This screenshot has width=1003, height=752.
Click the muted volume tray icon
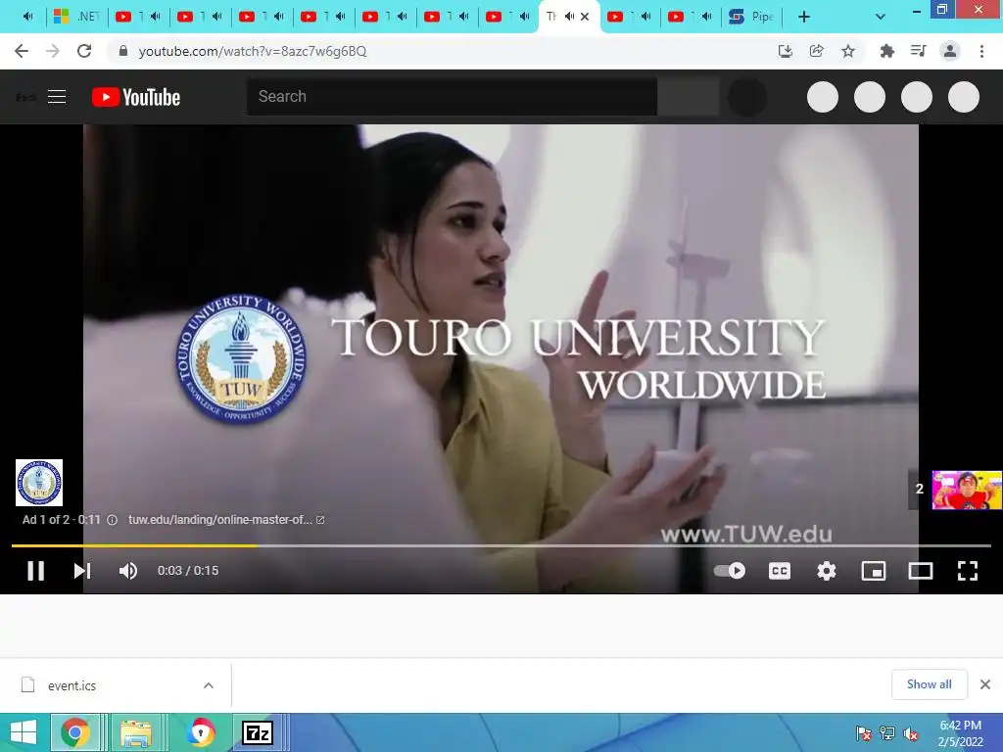[911, 733]
